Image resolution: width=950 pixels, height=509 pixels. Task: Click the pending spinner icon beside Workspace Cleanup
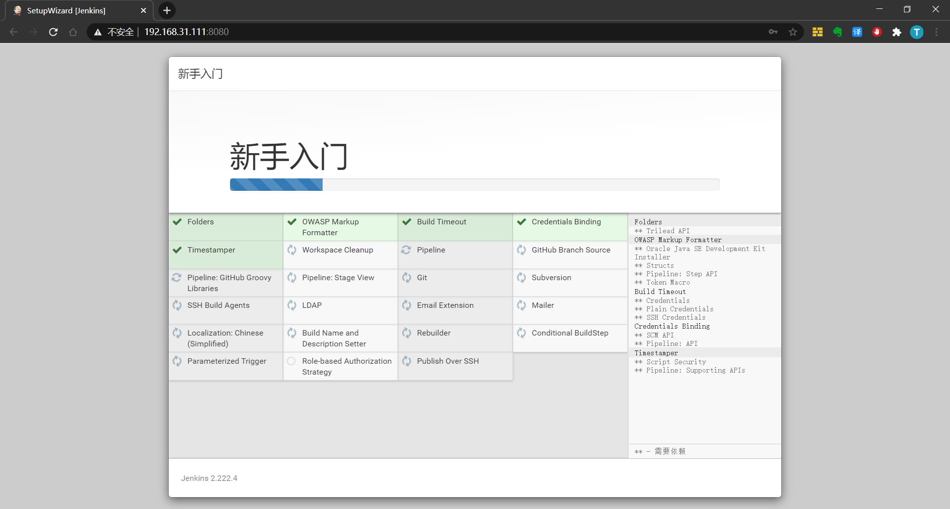click(292, 250)
